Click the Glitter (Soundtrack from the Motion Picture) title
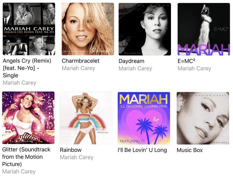The width and height of the screenshot is (233, 179). pos(26,157)
